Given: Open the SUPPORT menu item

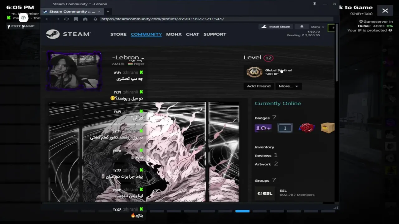Looking at the screenshot, I should 215,34.
